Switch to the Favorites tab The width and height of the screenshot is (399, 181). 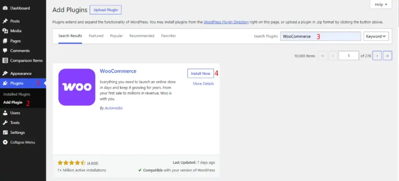(168, 36)
